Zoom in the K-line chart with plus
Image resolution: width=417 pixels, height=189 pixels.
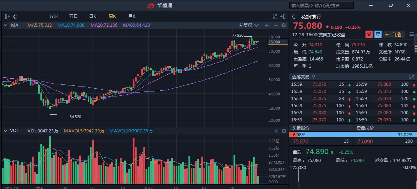266,25
